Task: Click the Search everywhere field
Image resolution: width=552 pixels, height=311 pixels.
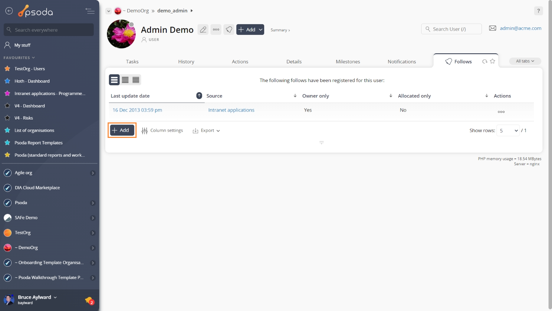Action: [x=49, y=30]
